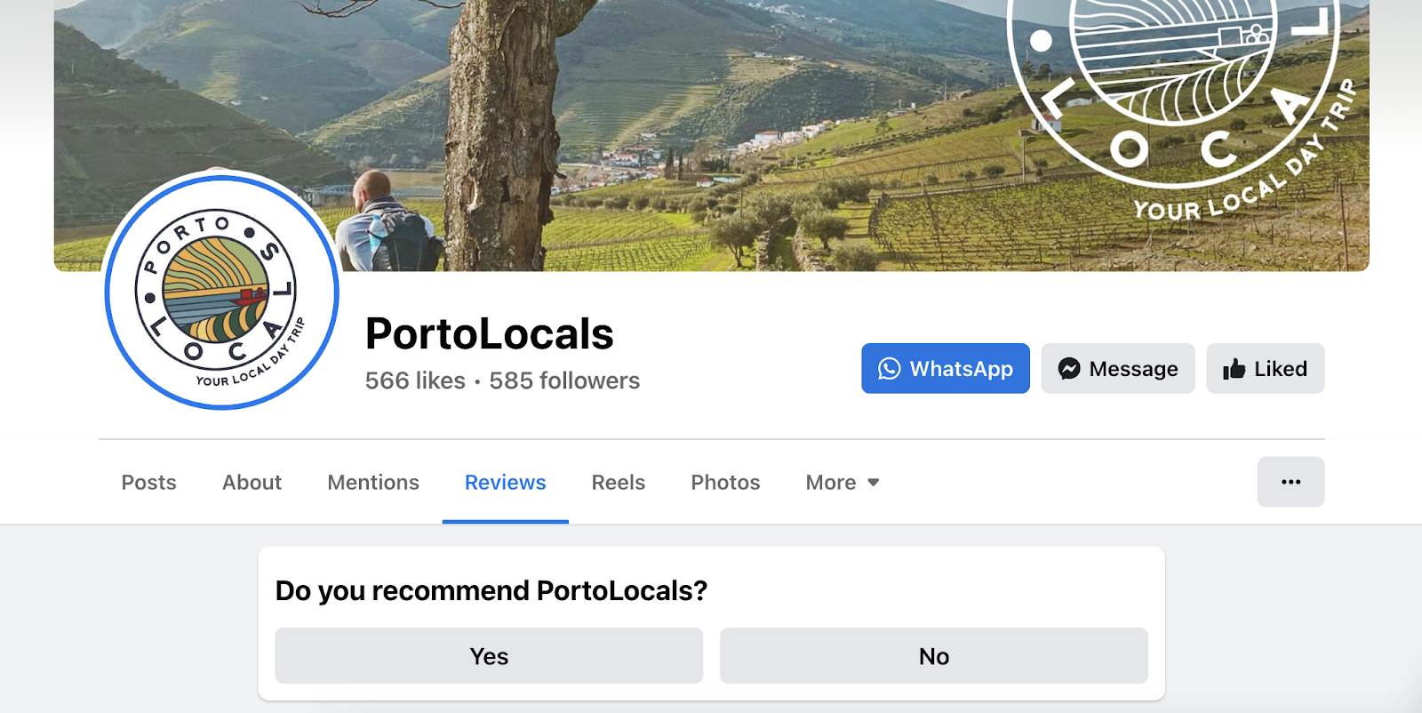Click the thumbs-up icon on Liked

pyautogui.click(x=1234, y=369)
